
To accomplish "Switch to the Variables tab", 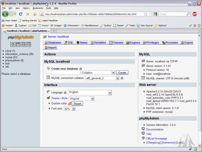I will click(98, 43).
